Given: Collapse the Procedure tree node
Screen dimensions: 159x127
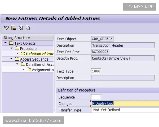Looking at the screenshot, I should click(11, 48).
